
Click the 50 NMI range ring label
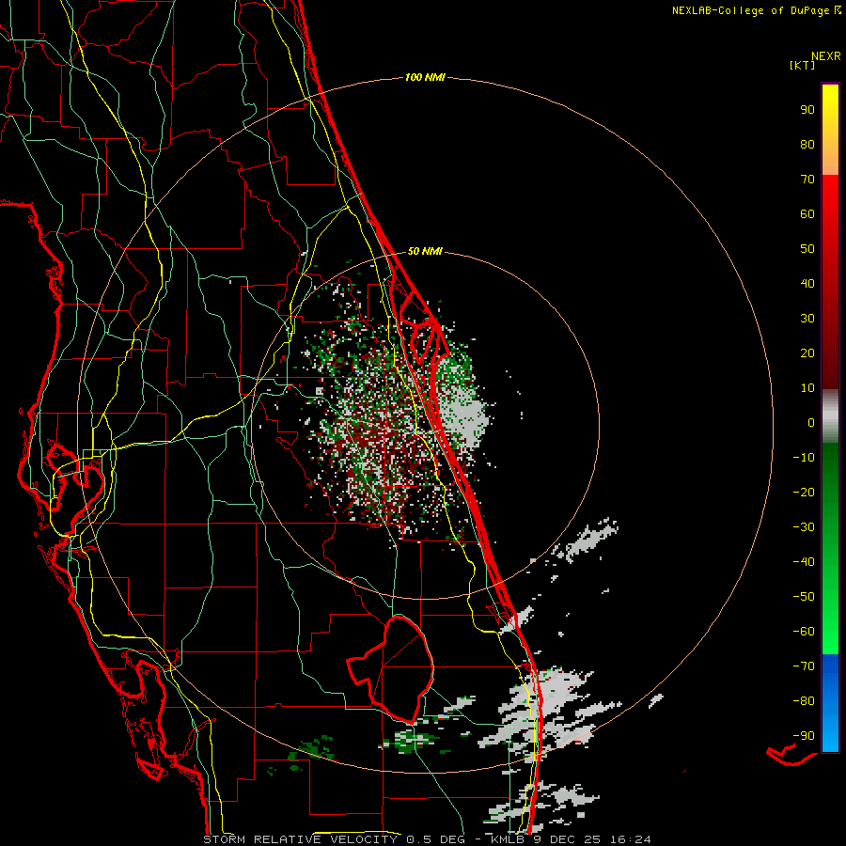(x=425, y=251)
